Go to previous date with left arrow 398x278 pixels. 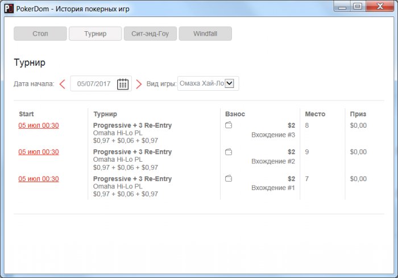62,84
